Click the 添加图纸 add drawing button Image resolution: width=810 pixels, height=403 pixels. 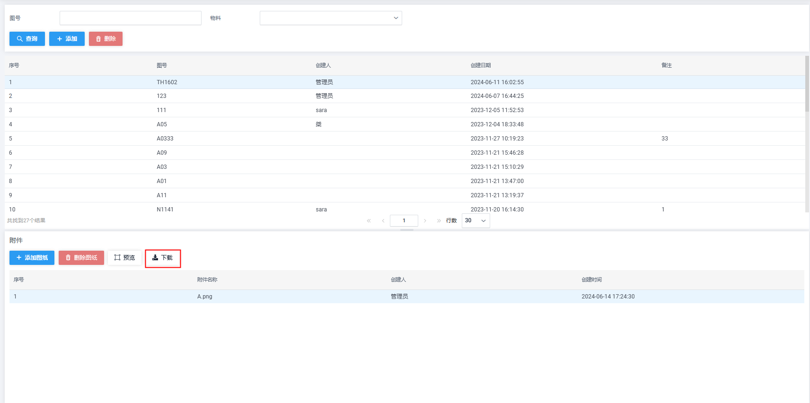[x=32, y=258]
